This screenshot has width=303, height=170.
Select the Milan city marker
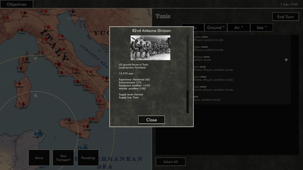click(x=25, y=13)
